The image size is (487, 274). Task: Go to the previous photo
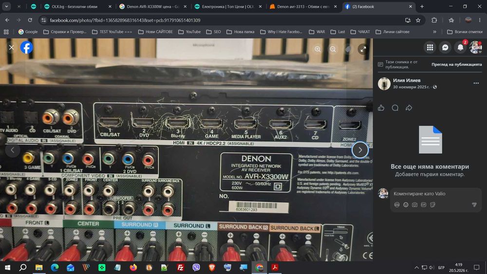click(x=13, y=150)
